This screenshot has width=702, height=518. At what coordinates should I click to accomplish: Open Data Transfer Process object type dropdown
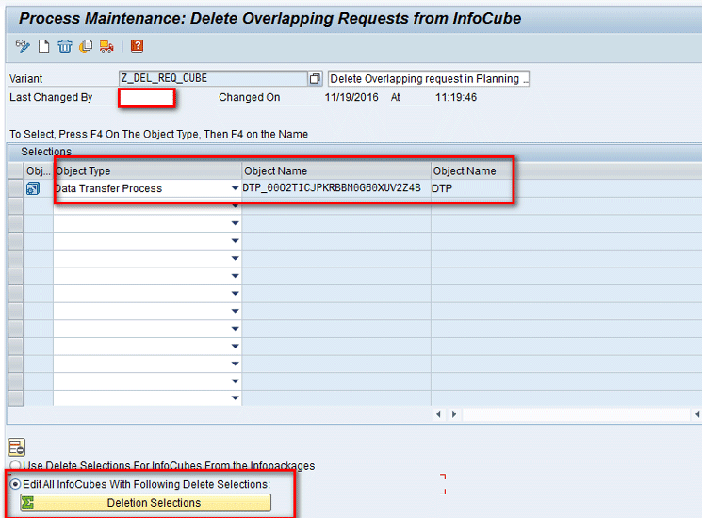235,188
